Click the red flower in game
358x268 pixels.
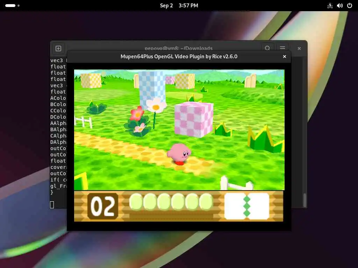tap(137, 113)
